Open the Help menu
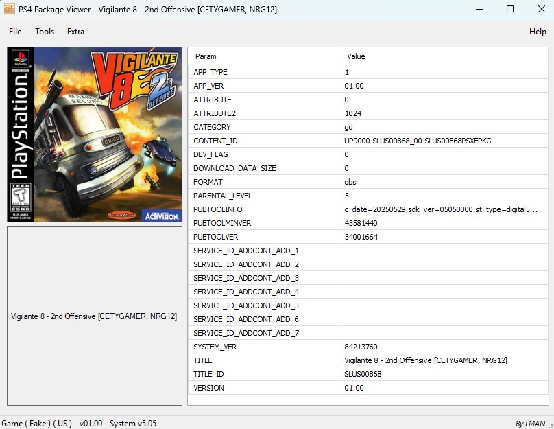This screenshot has width=554, height=429. pos(538,32)
